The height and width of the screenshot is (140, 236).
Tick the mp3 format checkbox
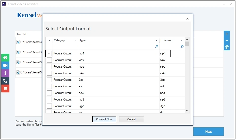[x=49, y=99]
